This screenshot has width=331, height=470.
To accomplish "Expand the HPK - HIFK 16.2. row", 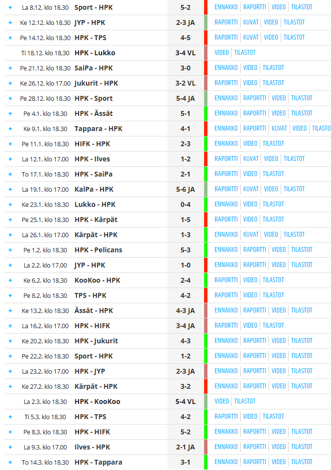I will pyautogui.click(x=10, y=326).
